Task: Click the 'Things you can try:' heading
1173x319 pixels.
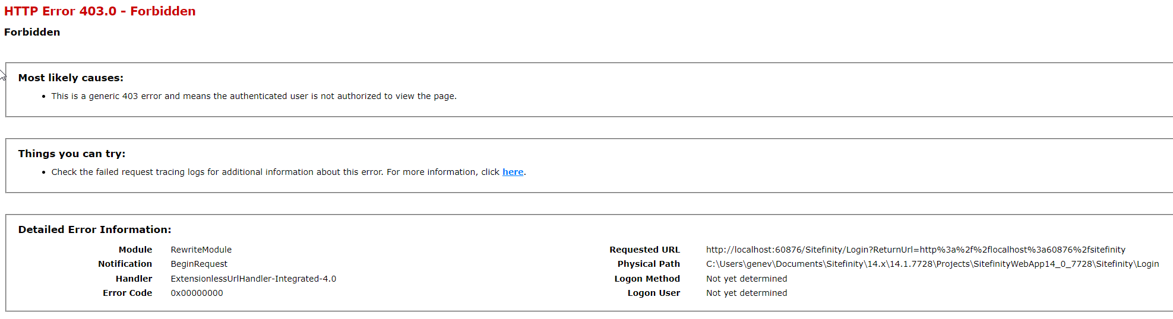Action: [72, 154]
